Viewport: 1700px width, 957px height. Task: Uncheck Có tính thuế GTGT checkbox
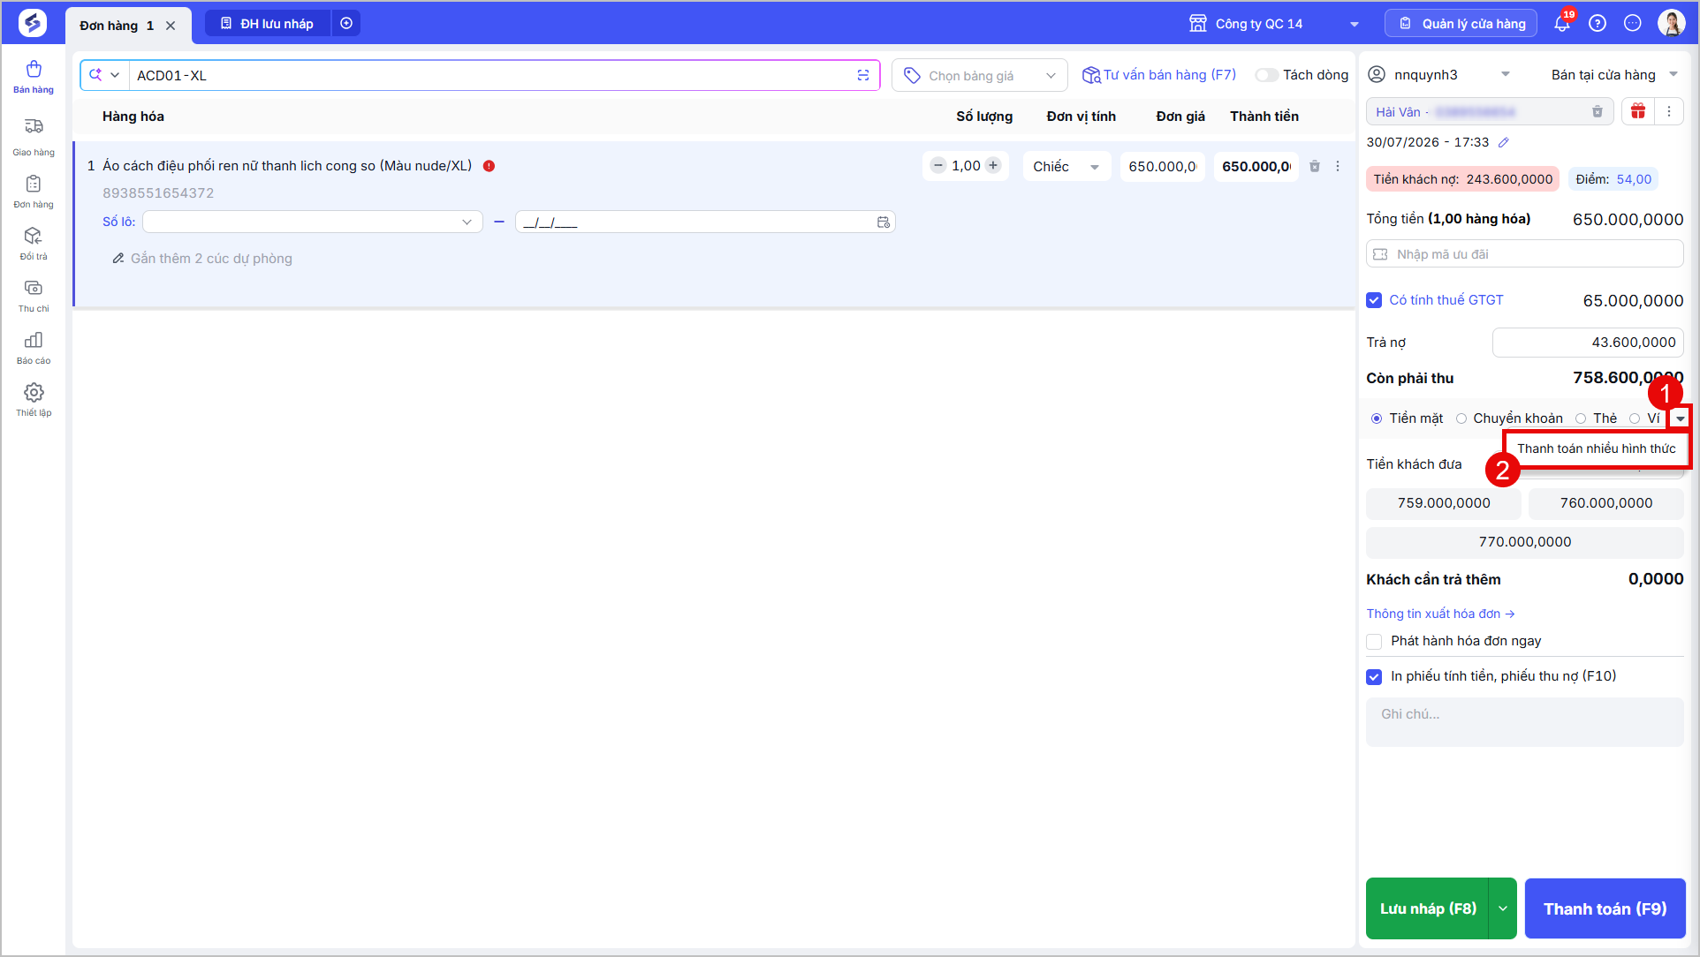1374,300
